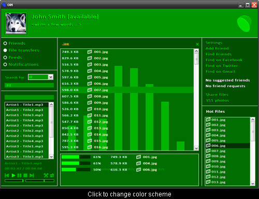Skip to the next track
Screen dimensions: 259x199
pyautogui.click(x=32, y=176)
